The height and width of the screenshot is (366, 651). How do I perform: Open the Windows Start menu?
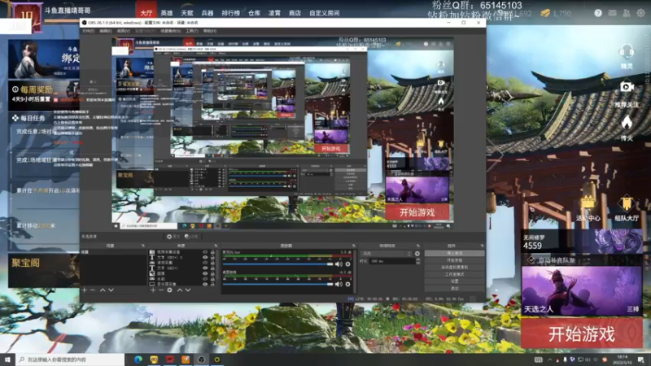pyautogui.click(x=7, y=359)
